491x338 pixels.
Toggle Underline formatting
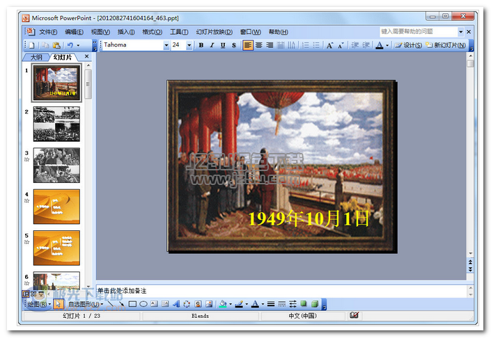click(223, 45)
